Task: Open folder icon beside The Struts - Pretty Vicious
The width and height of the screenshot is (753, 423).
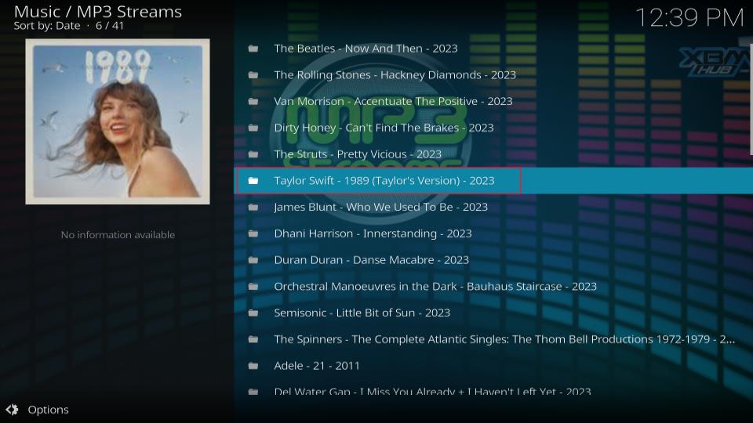Action: click(x=253, y=154)
